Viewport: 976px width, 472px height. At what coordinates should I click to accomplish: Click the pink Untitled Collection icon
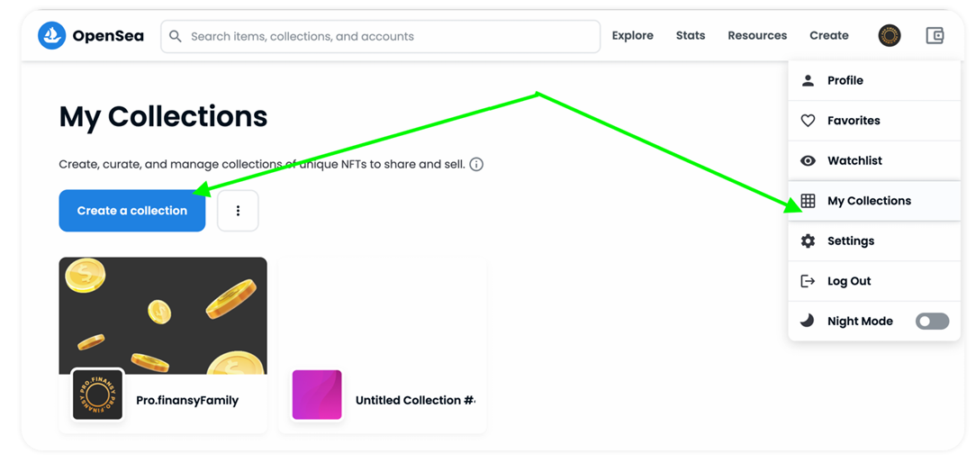317,395
